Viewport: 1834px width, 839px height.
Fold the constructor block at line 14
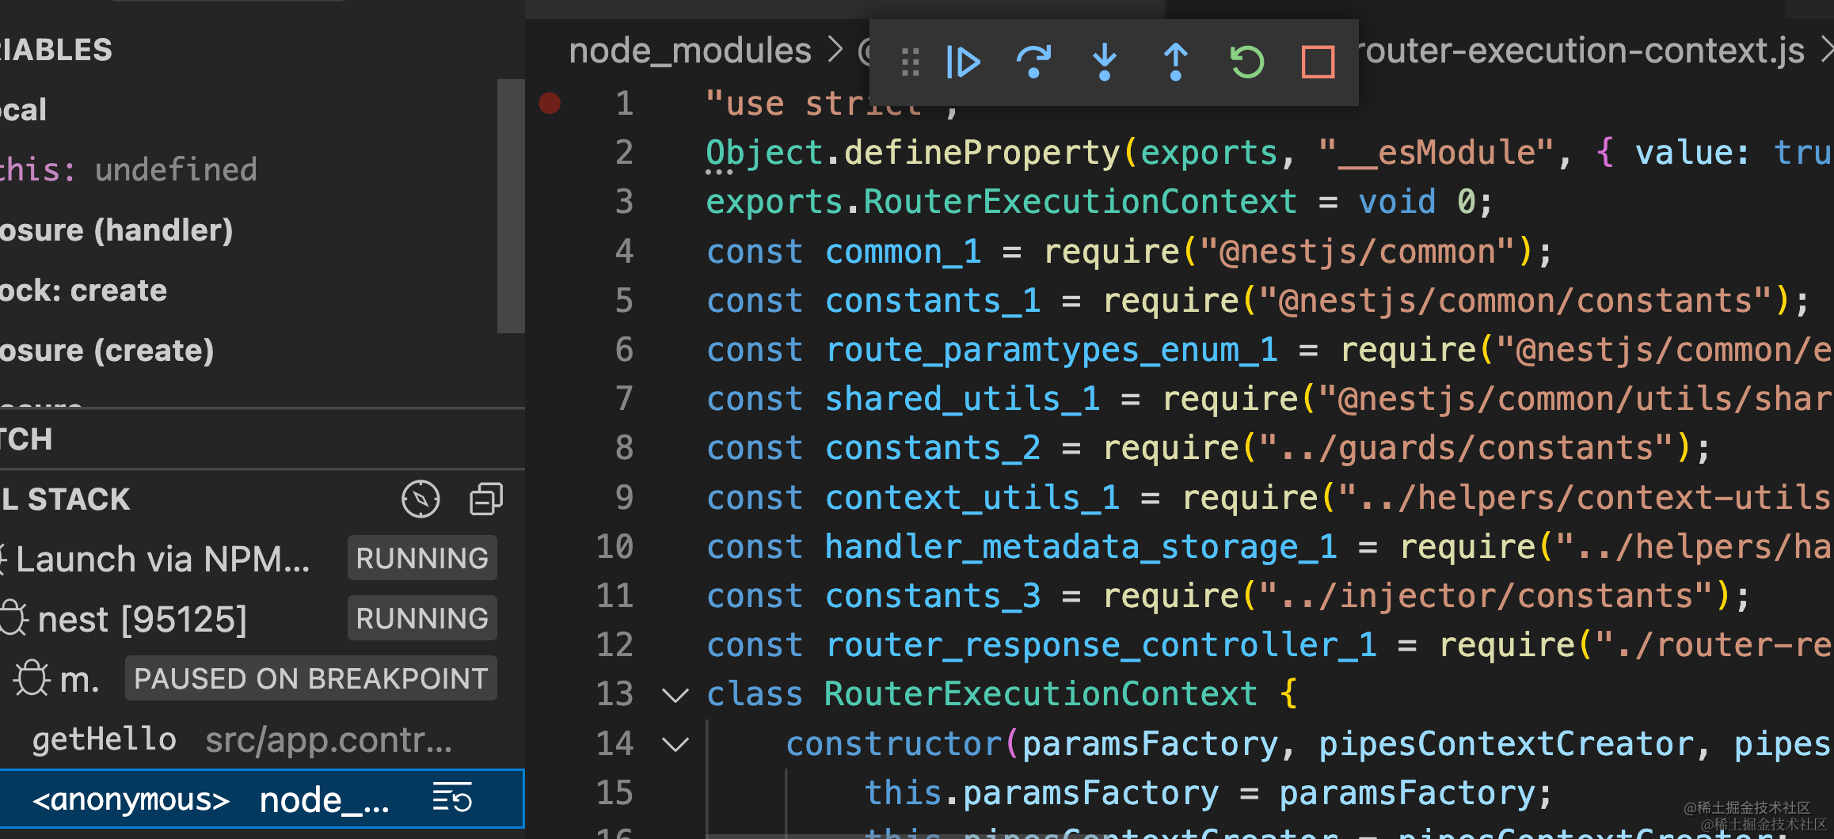coord(675,744)
